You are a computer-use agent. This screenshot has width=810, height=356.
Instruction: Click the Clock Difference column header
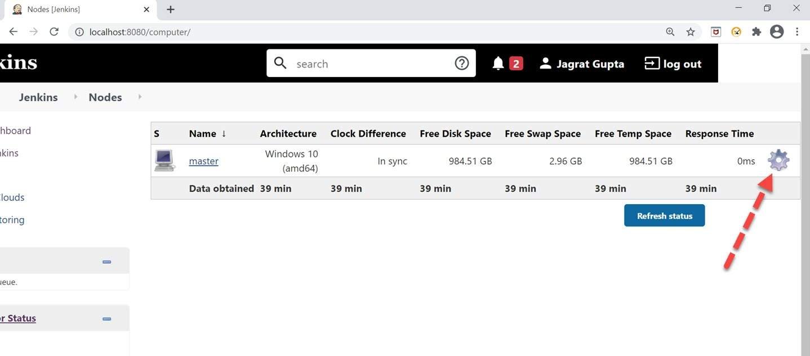[x=368, y=134]
